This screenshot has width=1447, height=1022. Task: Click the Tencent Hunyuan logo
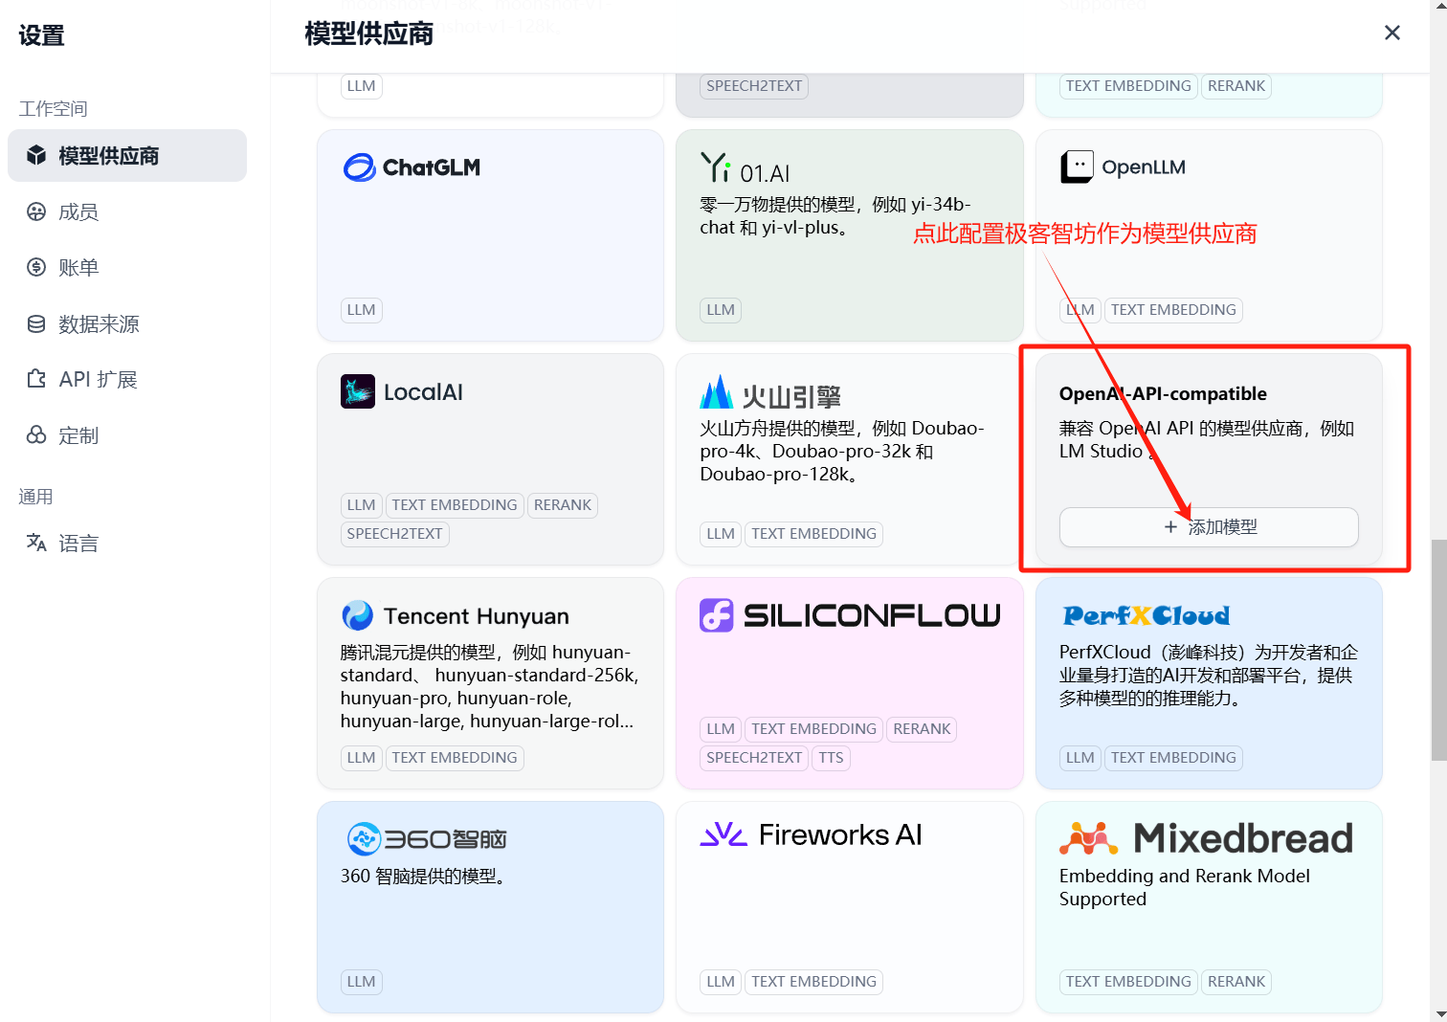point(455,615)
